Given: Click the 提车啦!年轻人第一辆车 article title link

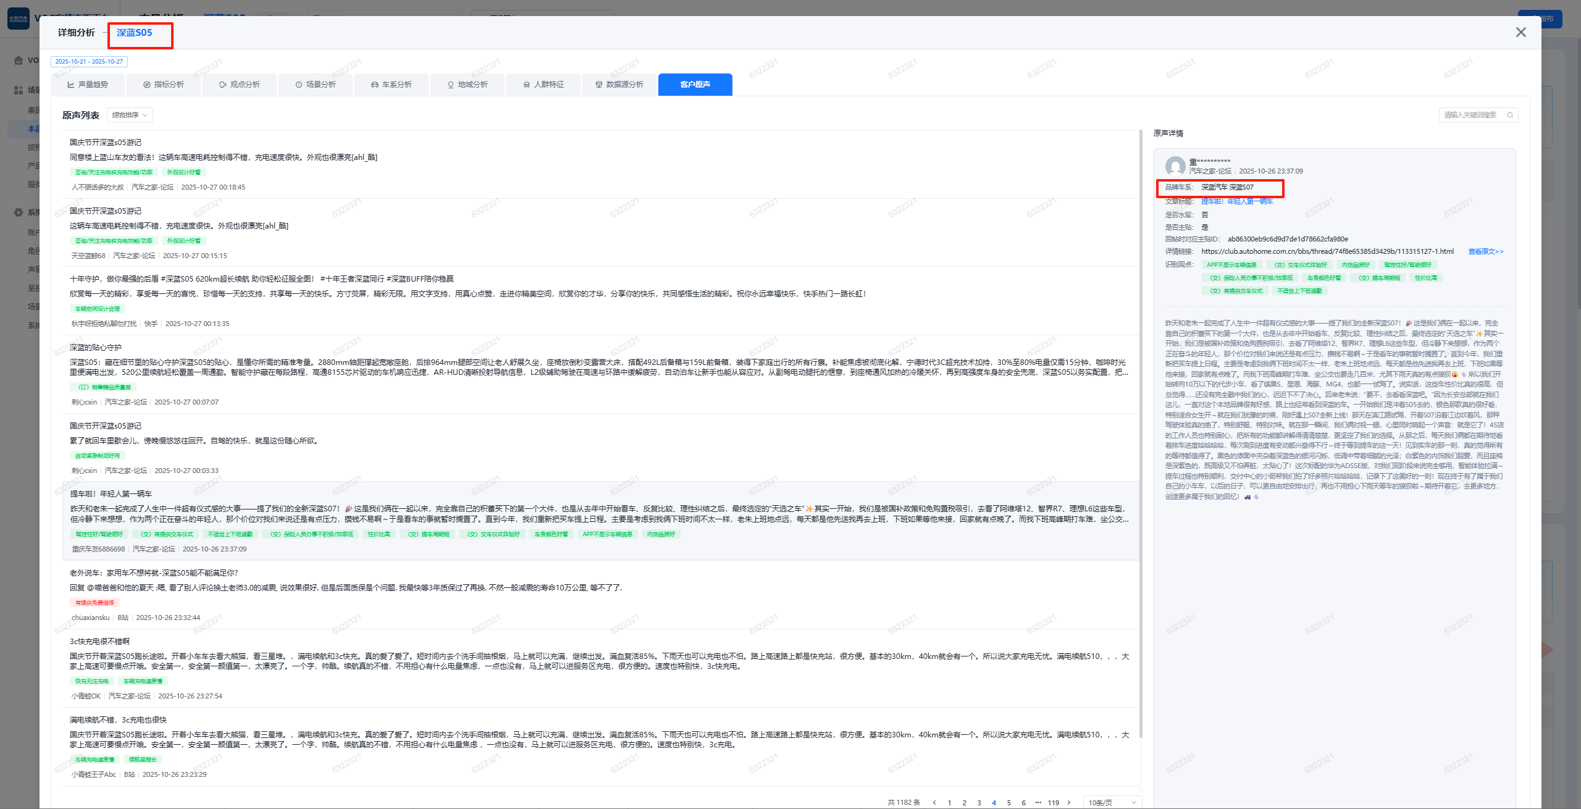Looking at the screenshot, I should [x=1236, y=201].
